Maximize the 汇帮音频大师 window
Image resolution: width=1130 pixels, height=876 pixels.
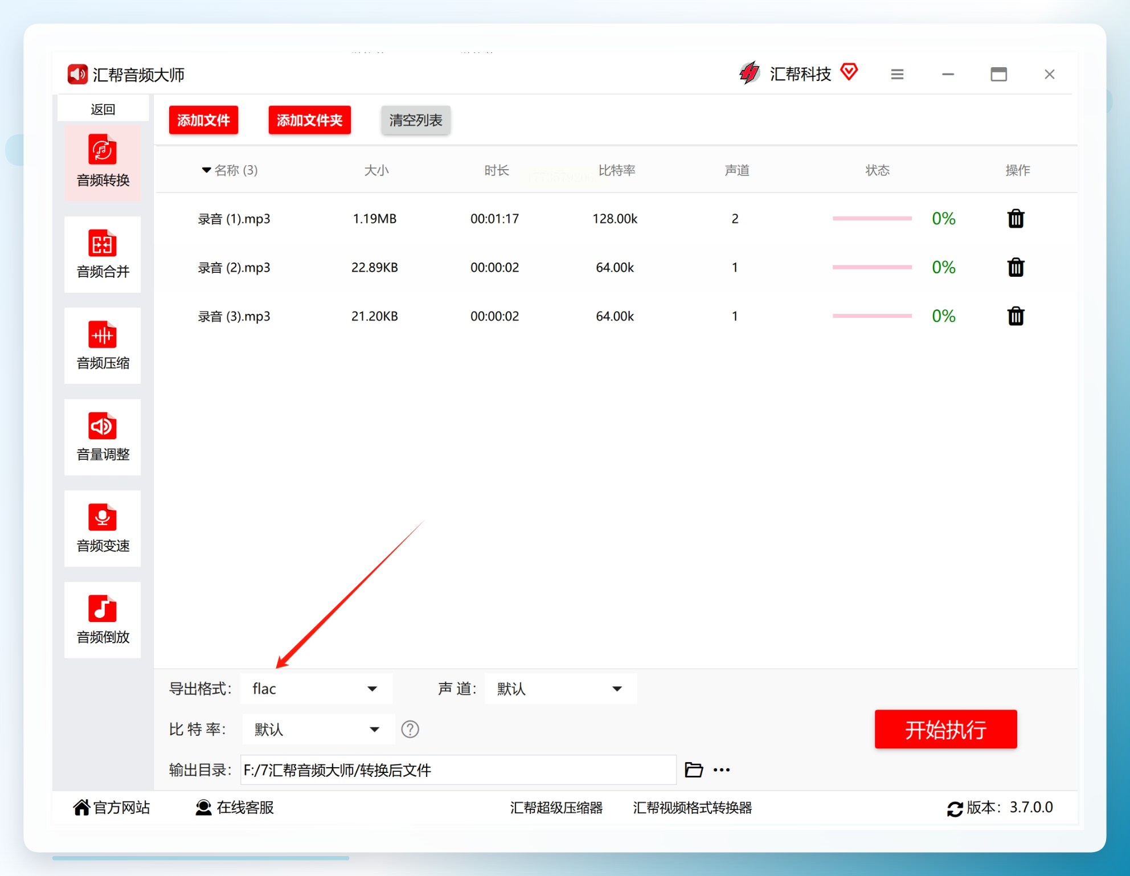tap(998, 74)
